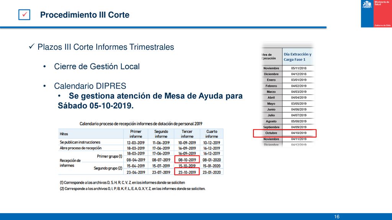Click the highlighted 'Octubre' month cell
The width and height of the screenshot is (392, 220).
271,133
